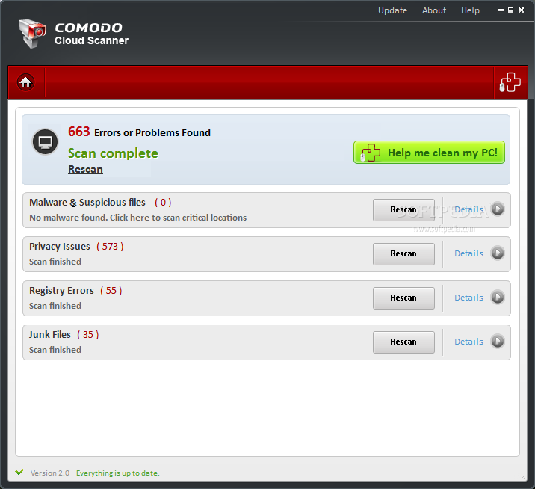Click the 'Privacy Issues' heading
Image resolution: width=535 pixels, height=489 pixels.
[60, 247]
